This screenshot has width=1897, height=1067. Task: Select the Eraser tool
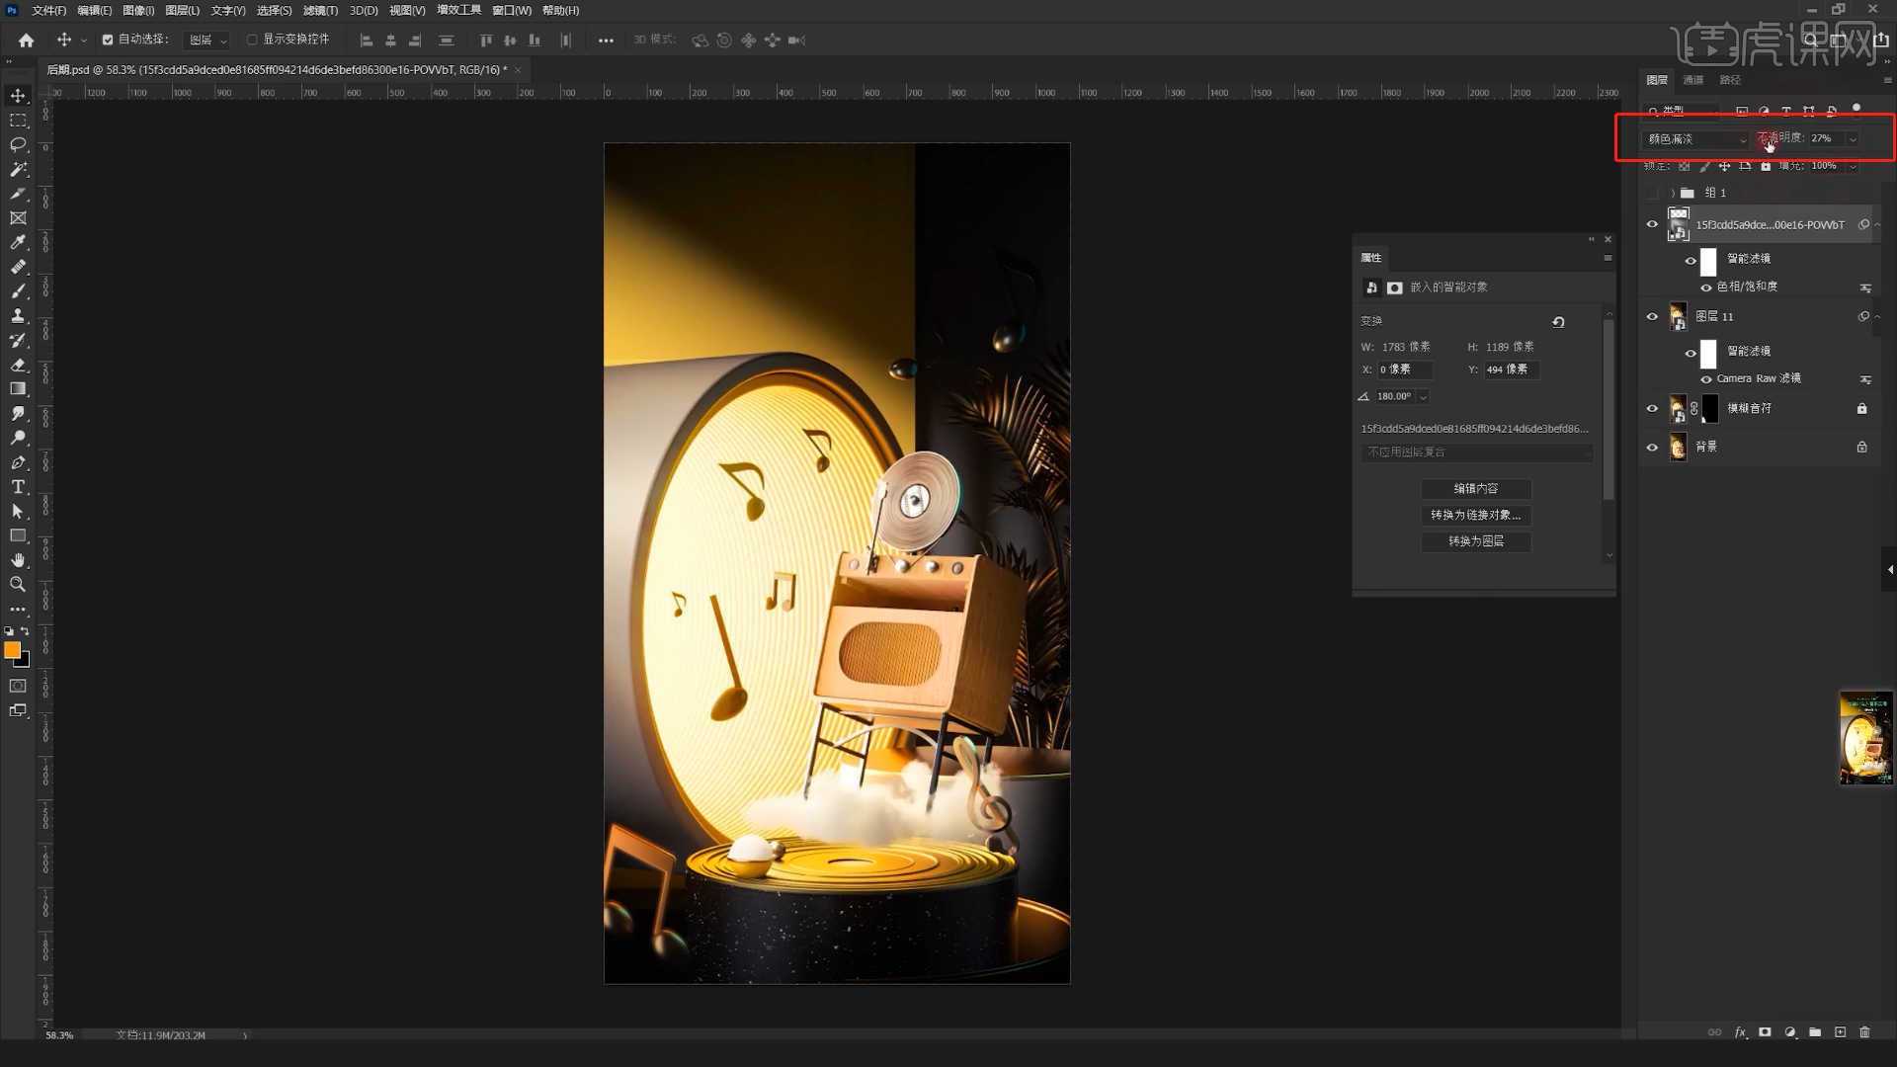(18, 365)
